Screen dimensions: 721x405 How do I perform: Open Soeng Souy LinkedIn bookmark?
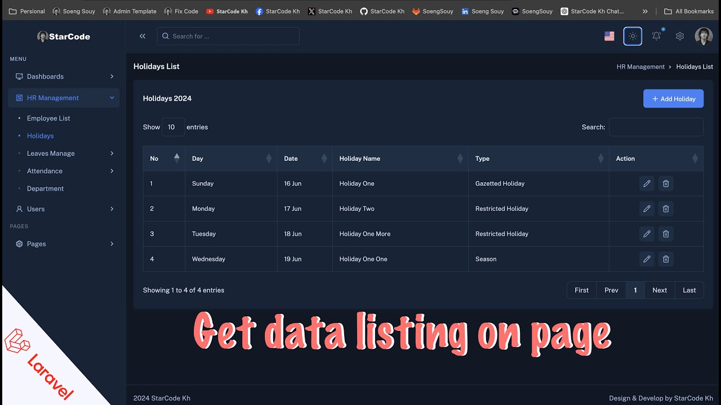coord(483,11)
